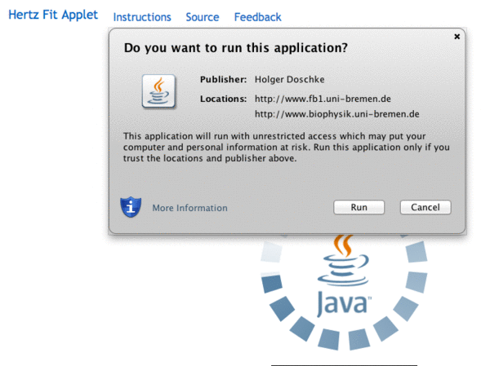This screenshot has height=366, width=490.
Task: Click the fb1.uni-bremen.de location URL
Action: 323,99
